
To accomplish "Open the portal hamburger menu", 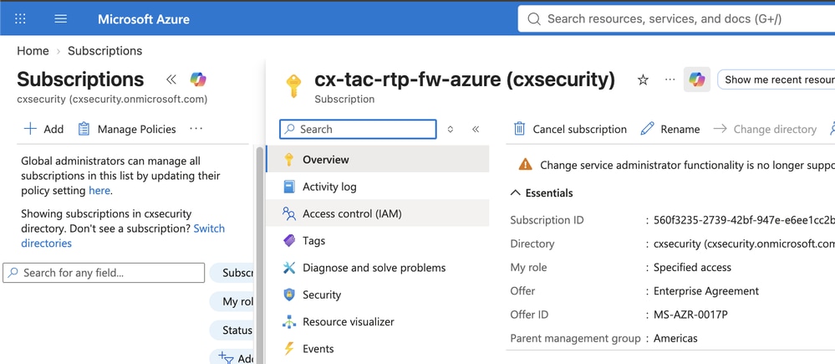I will click(61, 19).
